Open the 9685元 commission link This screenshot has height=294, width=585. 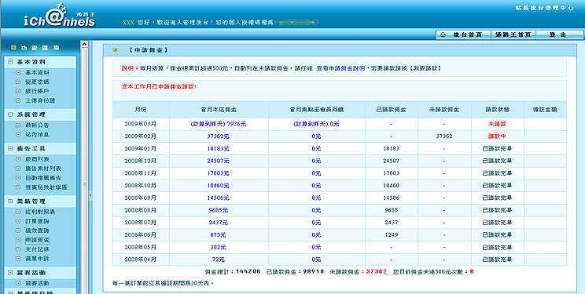219,210
